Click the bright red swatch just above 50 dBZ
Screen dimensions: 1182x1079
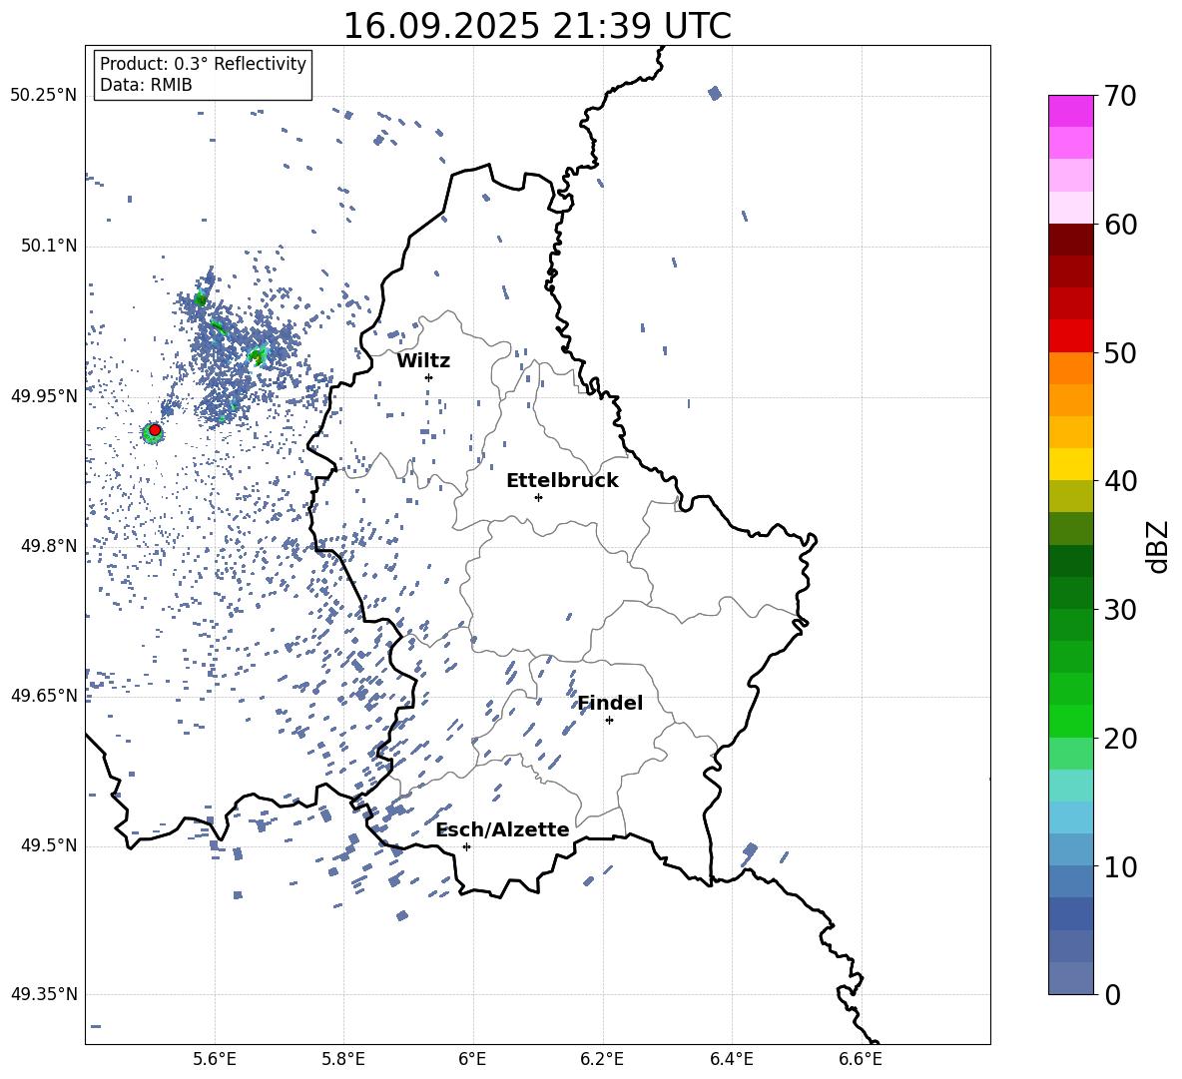coord(1071,336)
